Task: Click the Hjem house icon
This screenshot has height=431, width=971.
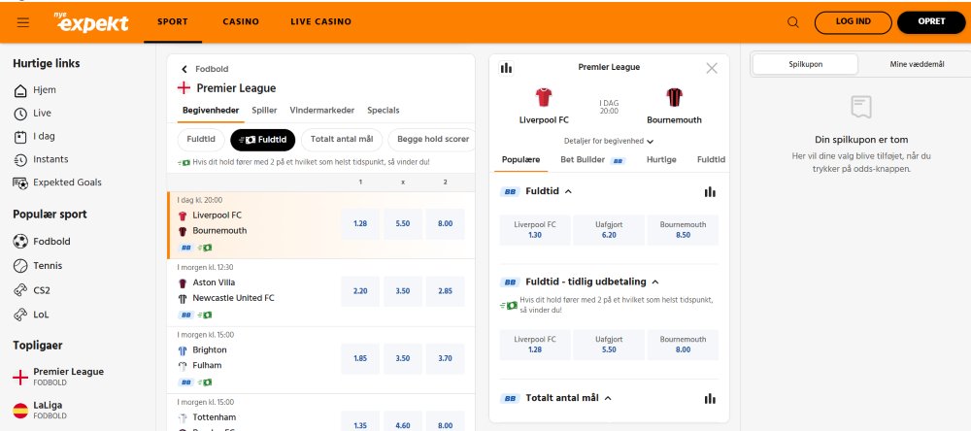Action: [20, 90]
